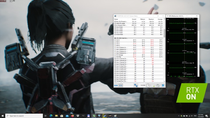
Task: Open the Action Center notifications icon
Action: tap(207, 116)
